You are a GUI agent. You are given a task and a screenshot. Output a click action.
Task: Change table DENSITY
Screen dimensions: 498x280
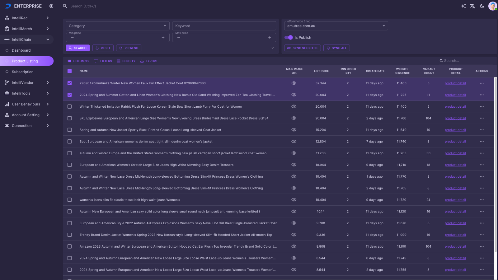[126, 61]
